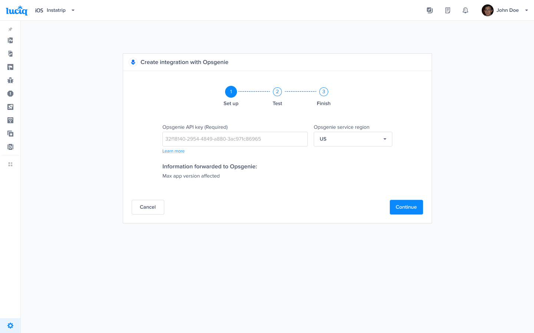Click 'Max app version affected' text

click(191, 176)
